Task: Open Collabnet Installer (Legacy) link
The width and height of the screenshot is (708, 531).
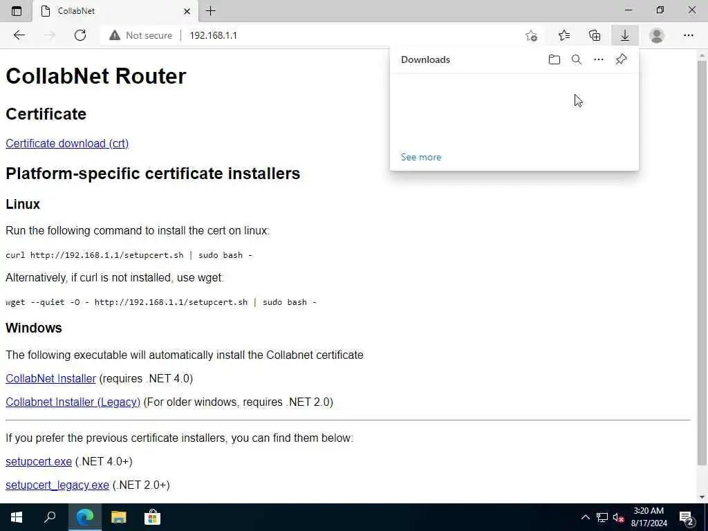Action: click(x=73, y=402)
